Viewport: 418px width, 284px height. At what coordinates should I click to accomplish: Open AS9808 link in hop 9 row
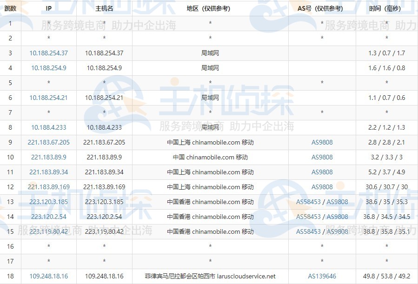[x=322, y=142]
